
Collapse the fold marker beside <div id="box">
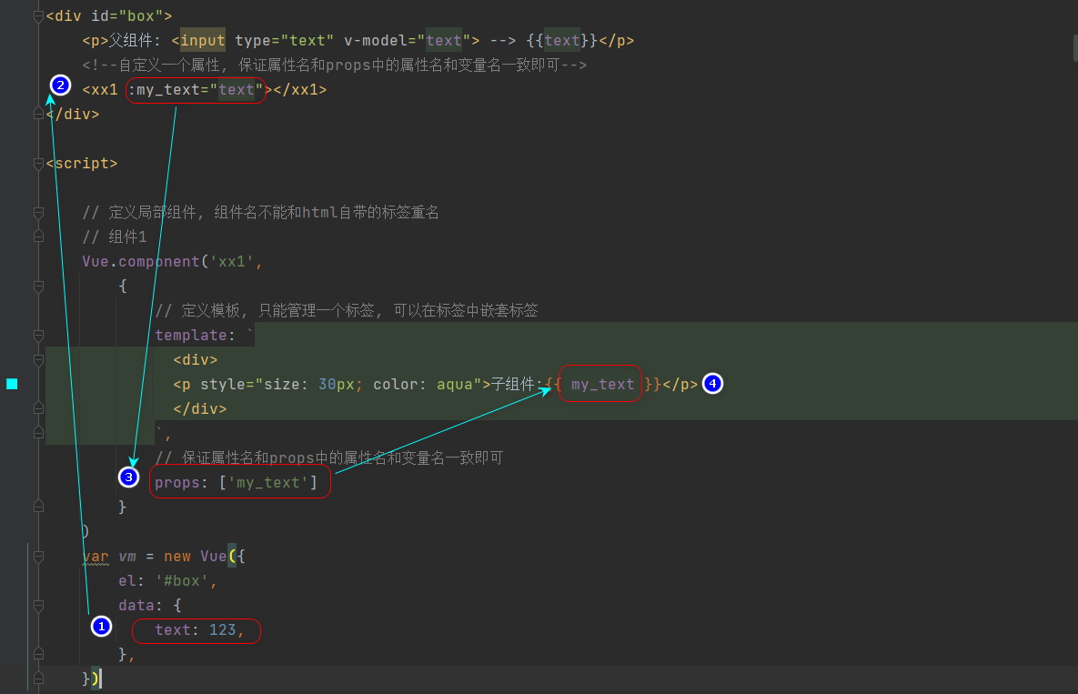tap(38, 16)
